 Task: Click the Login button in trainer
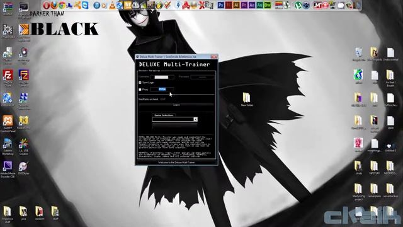(176, 105)
